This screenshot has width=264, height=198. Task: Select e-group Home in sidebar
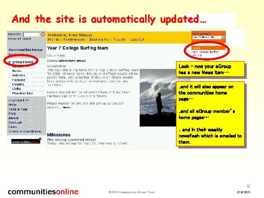click(21, 62)
